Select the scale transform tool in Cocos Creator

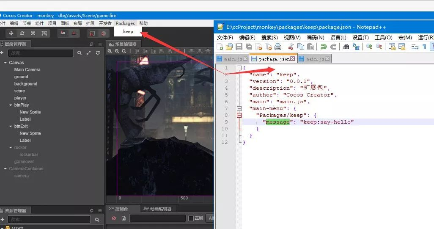33,33
